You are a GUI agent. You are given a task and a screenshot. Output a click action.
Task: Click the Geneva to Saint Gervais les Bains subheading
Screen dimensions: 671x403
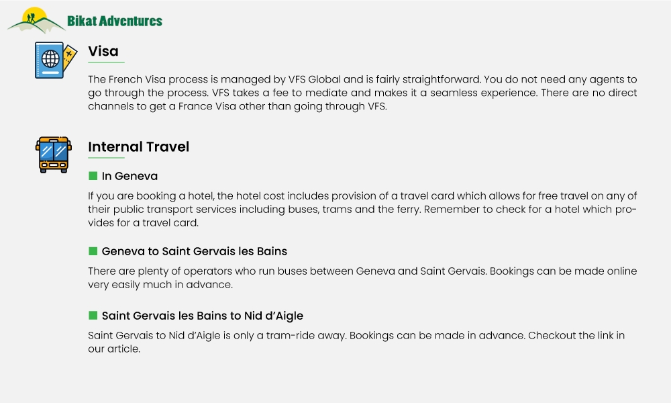click(195, 251)
